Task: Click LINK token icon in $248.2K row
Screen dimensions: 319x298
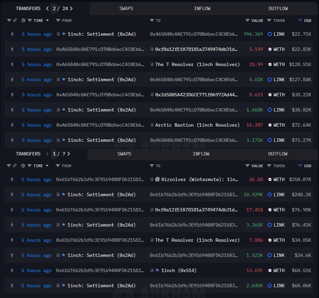Action: point(270,195)
